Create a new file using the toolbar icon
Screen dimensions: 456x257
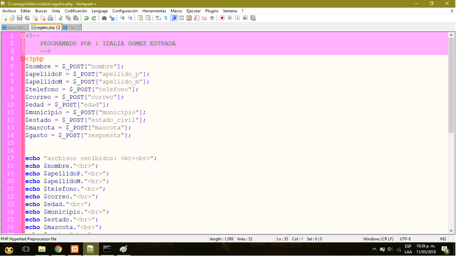click(5, 18)
